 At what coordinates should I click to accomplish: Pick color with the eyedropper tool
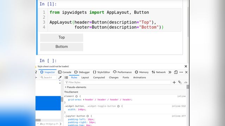click(60, 77)
